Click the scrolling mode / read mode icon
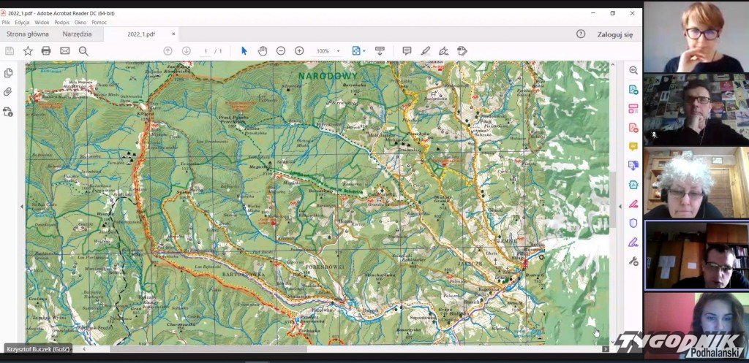This screenshot has height=363, width=749. point(380,51)
